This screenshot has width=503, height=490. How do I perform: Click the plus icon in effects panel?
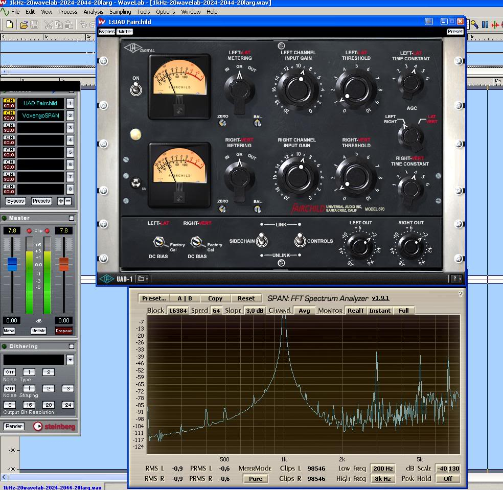60,201
